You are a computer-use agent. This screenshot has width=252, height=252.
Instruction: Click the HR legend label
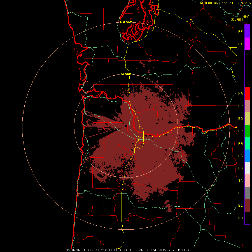tap(240, 131)
